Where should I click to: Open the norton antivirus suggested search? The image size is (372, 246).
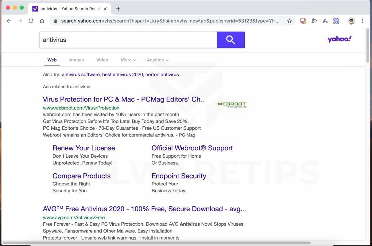click(x=162, y=74)
